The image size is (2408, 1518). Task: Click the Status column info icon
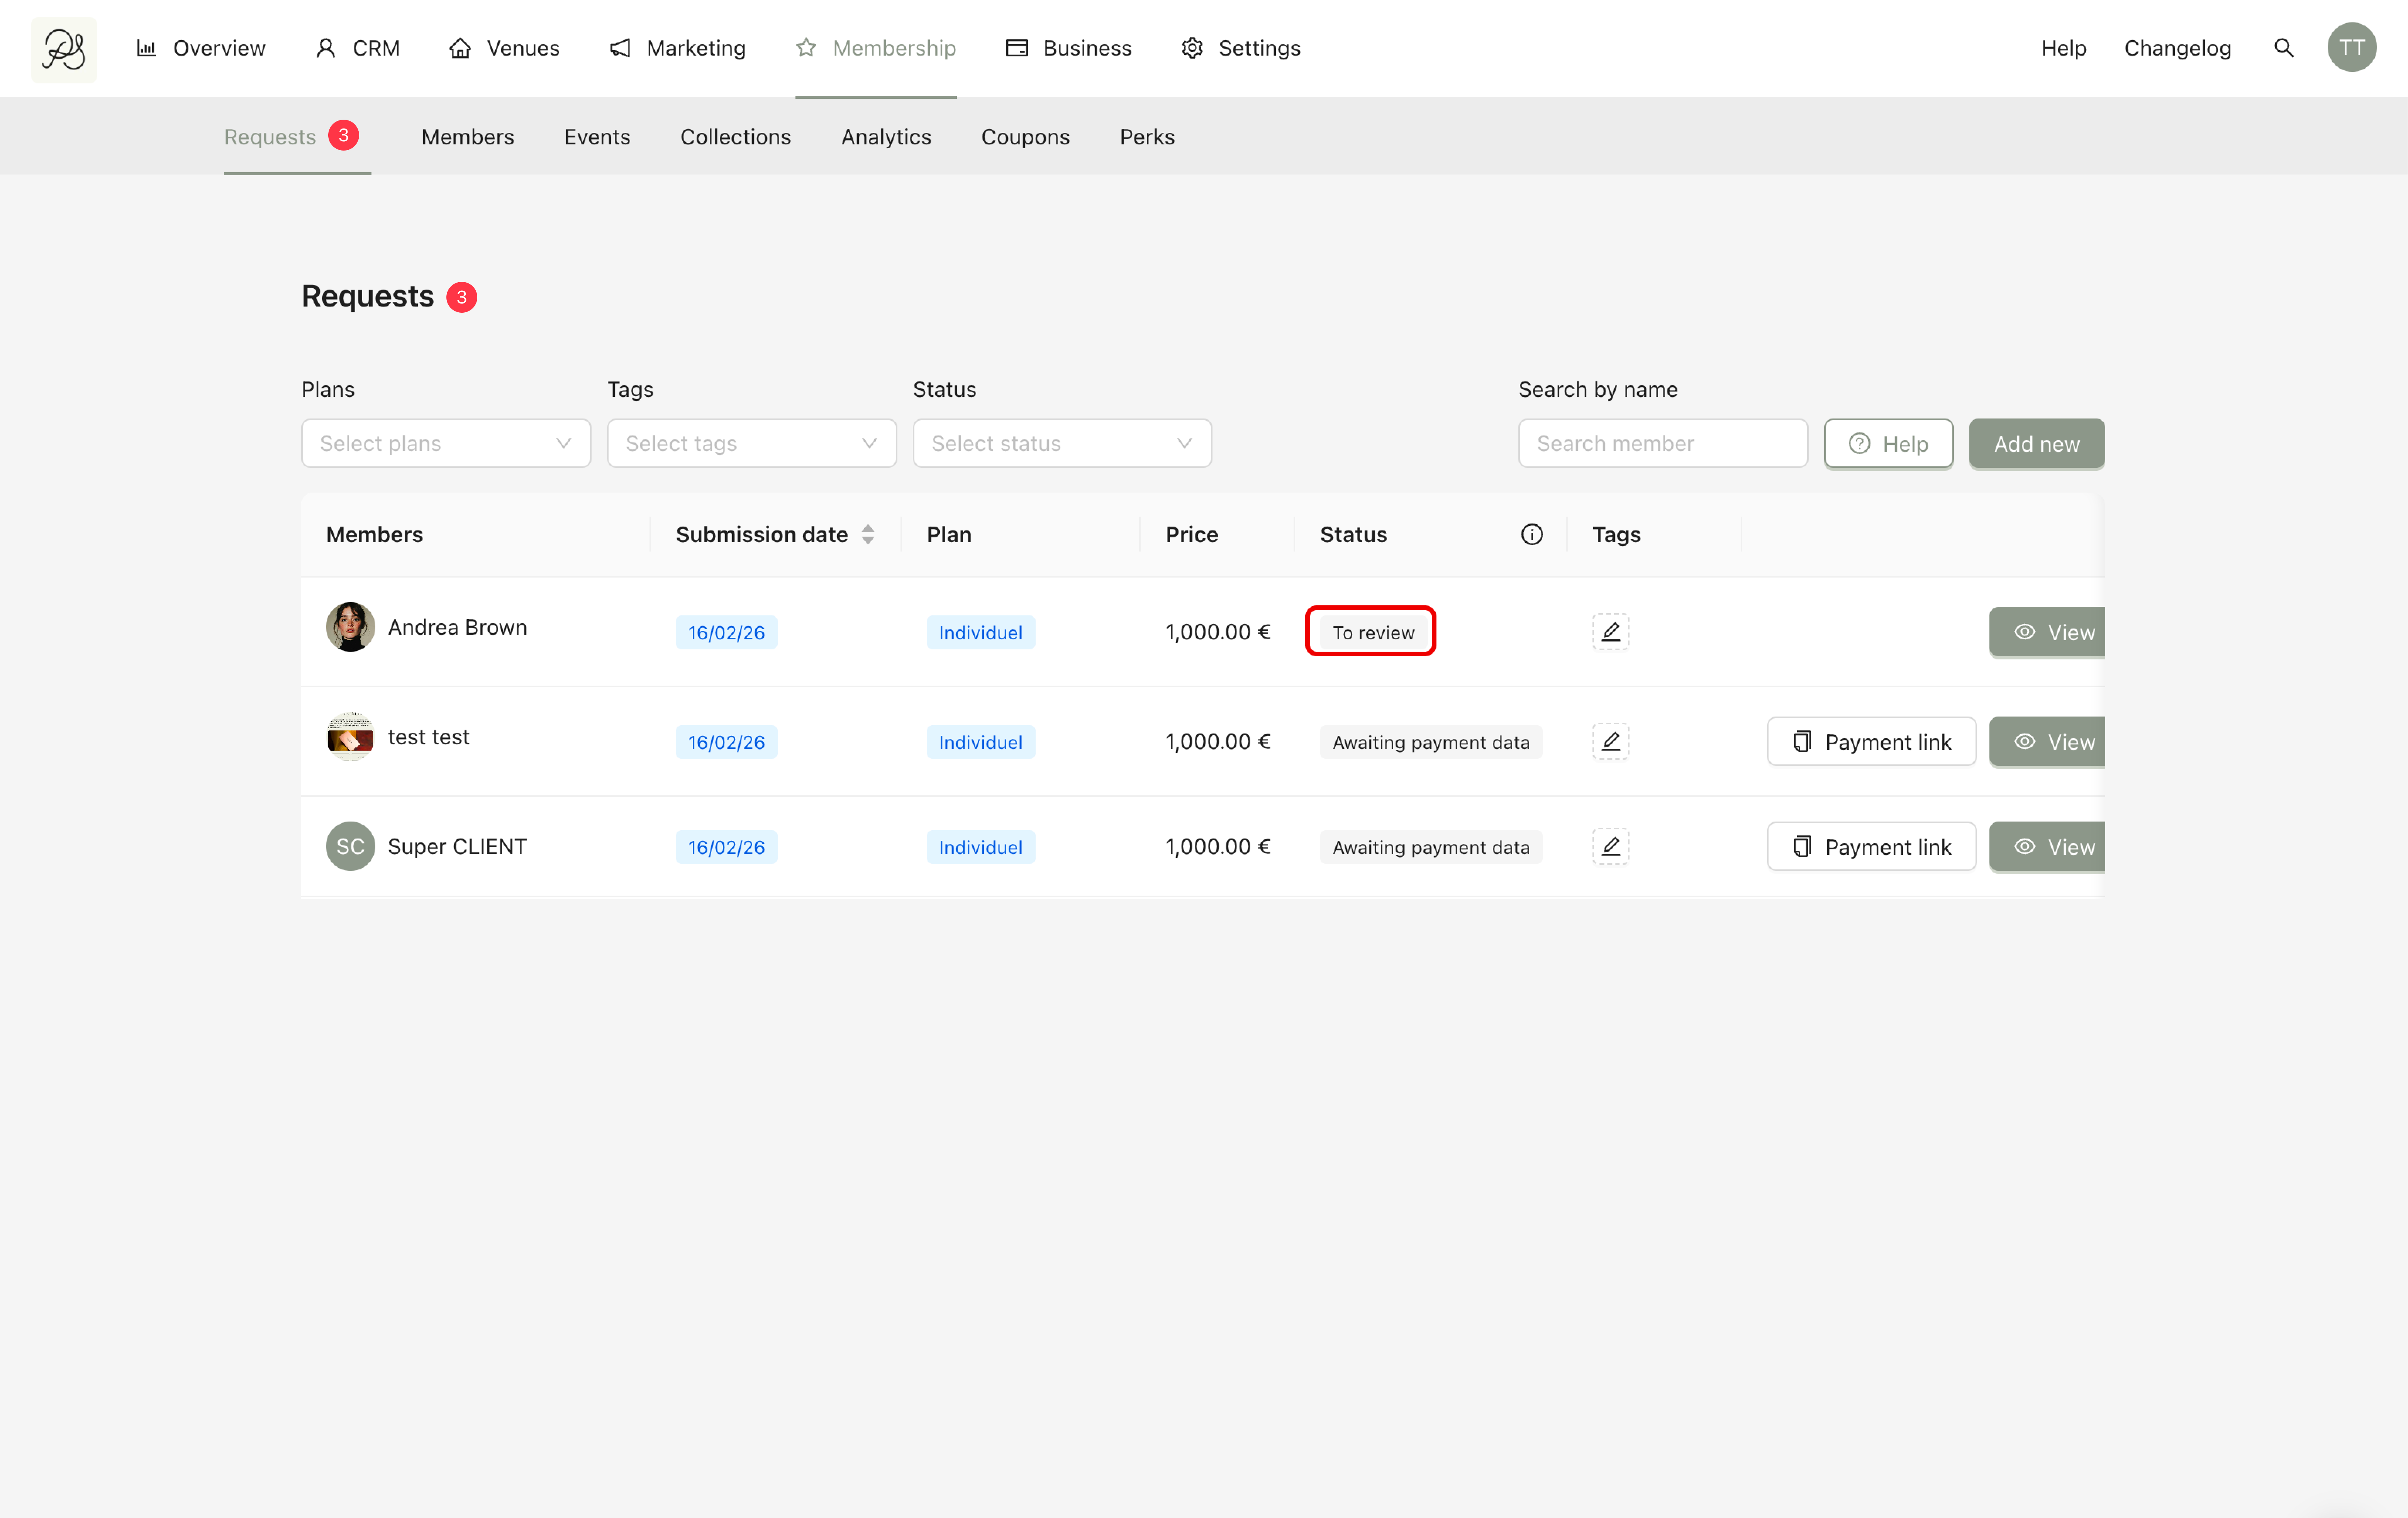(1531, 534)
